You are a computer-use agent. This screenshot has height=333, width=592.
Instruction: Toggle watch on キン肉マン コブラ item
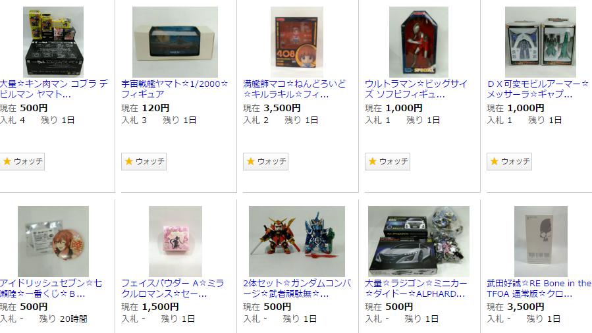pos(22,161)
